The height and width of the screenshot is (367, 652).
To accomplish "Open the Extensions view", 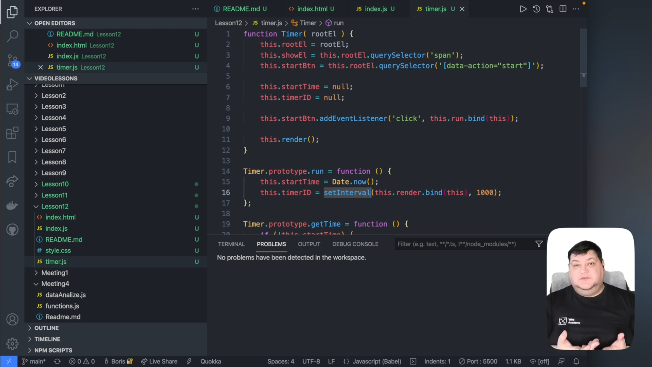I will 12,133.
